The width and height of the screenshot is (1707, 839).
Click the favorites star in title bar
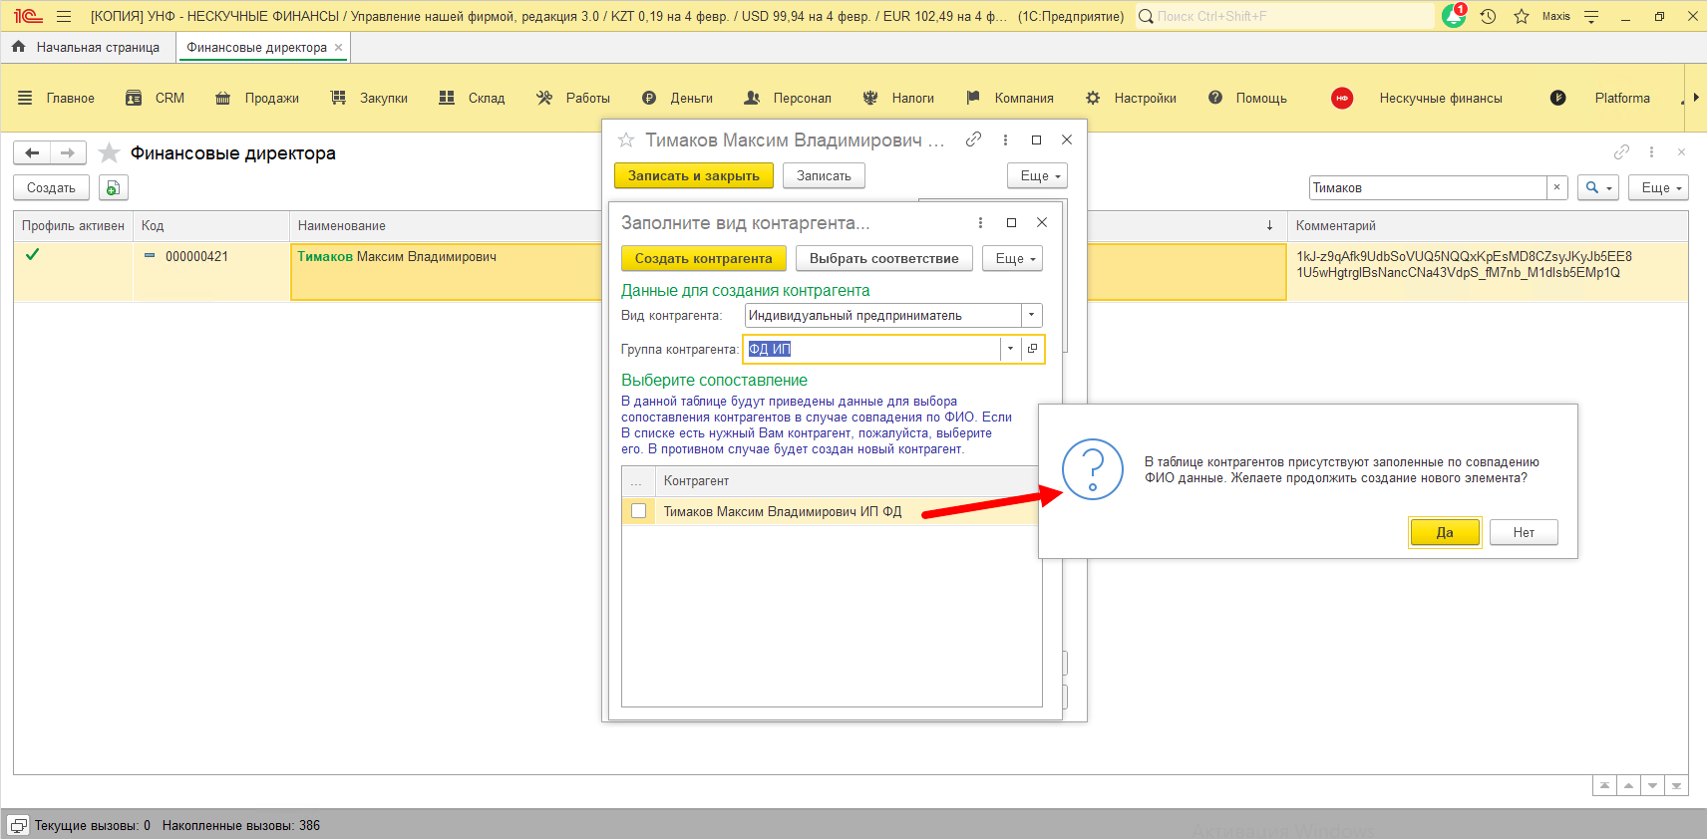click(x=1522, y=16)
